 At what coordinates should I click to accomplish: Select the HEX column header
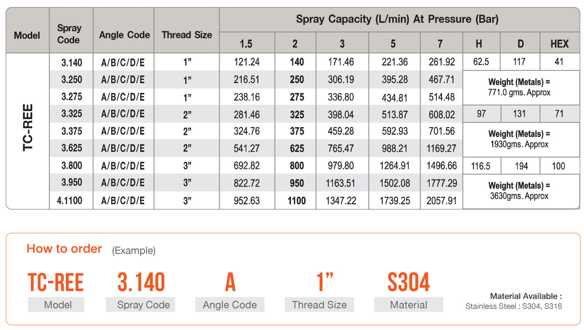point(560,44)
